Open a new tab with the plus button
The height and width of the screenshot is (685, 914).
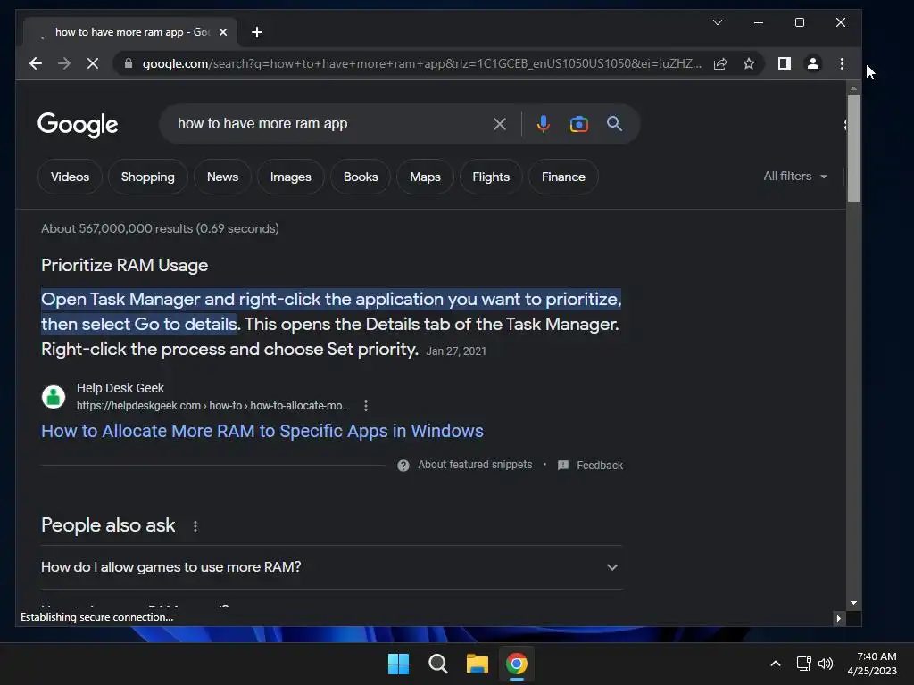click(257, 32)
